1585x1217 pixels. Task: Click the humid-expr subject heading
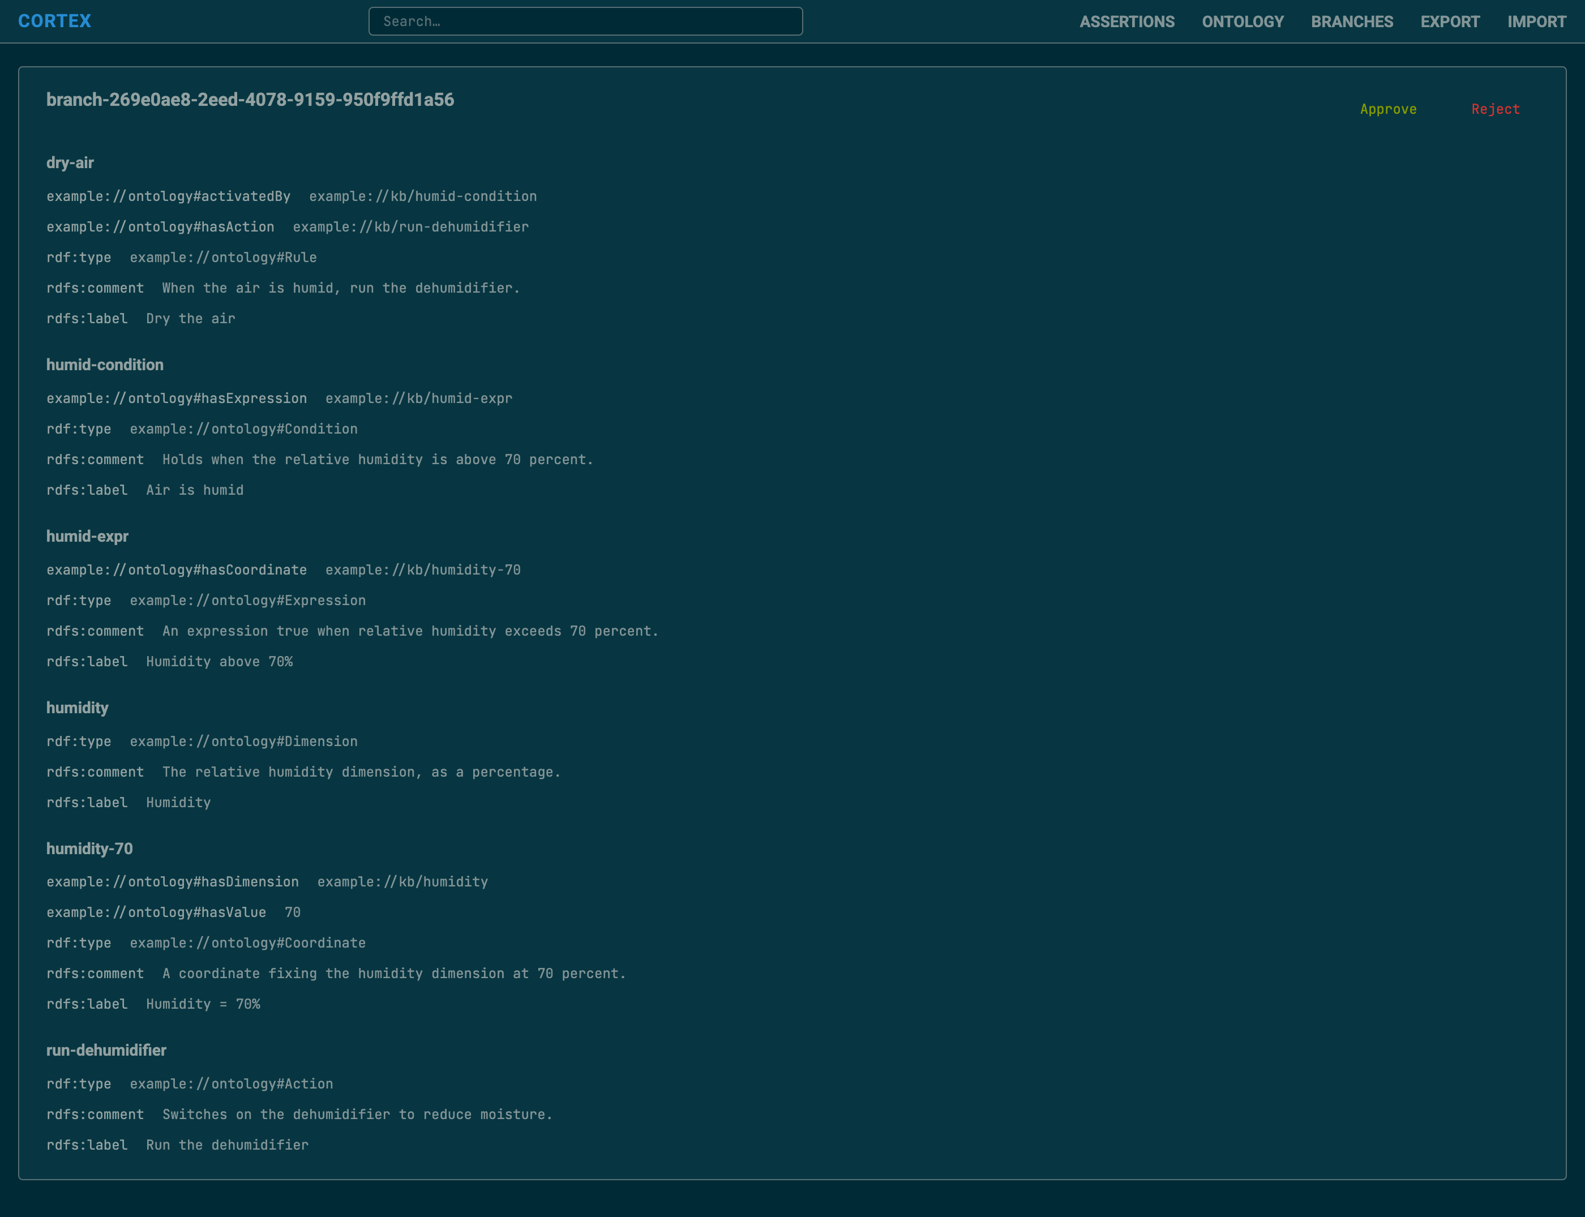pyautogui.click(x=87, y=537)
